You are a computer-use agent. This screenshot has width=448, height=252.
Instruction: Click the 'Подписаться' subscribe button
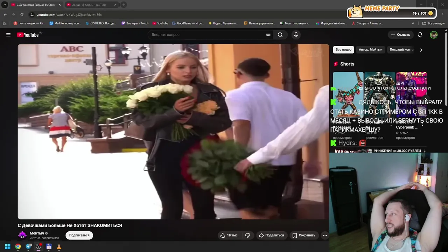click(x=79, y=235)
